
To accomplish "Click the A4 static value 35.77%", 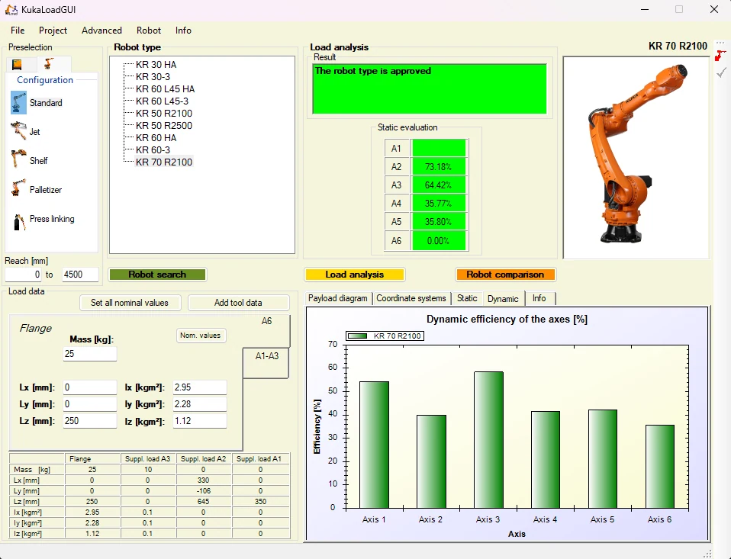I will (439, 203).
